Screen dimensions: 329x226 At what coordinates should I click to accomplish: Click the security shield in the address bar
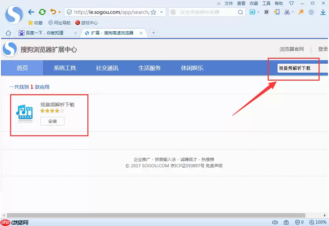(69, 11)
